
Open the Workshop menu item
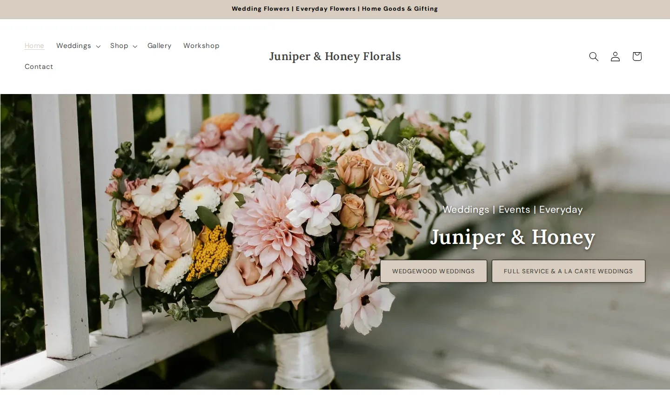[x=201, y=46]
